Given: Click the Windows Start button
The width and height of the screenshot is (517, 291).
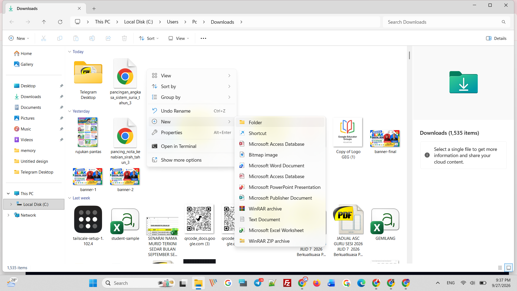Looking at the screenshot, I should (93, 283).
